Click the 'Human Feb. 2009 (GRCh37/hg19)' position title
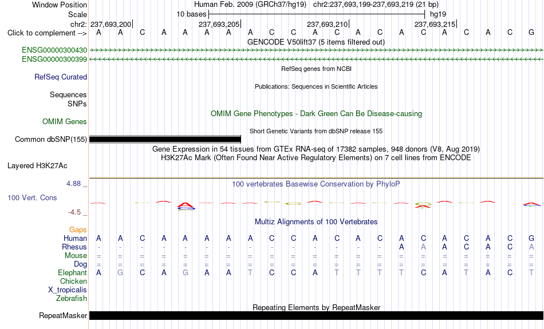The width and height of the screenshot is (544, 329). (x=250, y=5)
